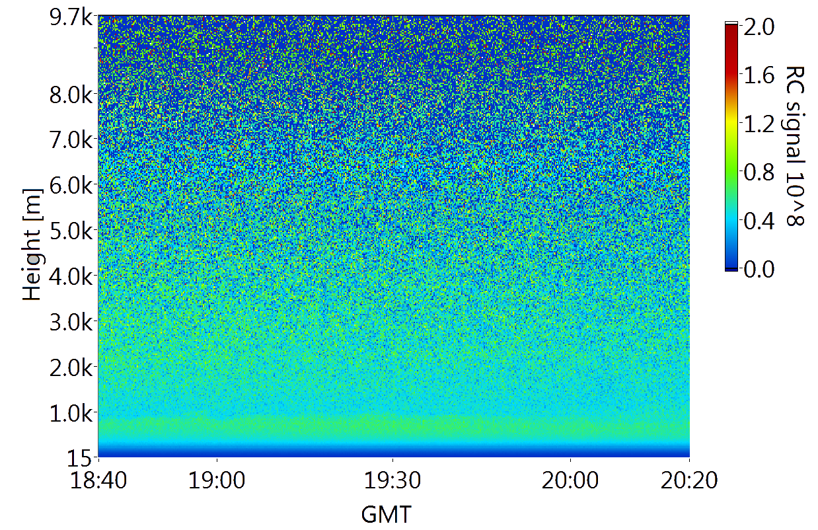Click the 18:40 time axis label
This screenshot has width=818, height=530.
[x=98, y=481]
